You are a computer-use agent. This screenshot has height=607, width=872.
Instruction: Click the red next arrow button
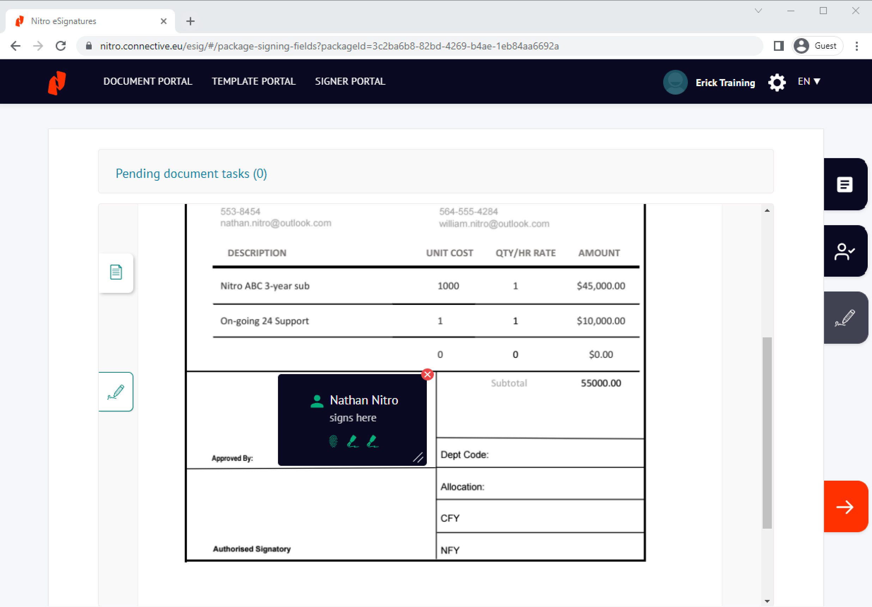[x=845, y=507]
